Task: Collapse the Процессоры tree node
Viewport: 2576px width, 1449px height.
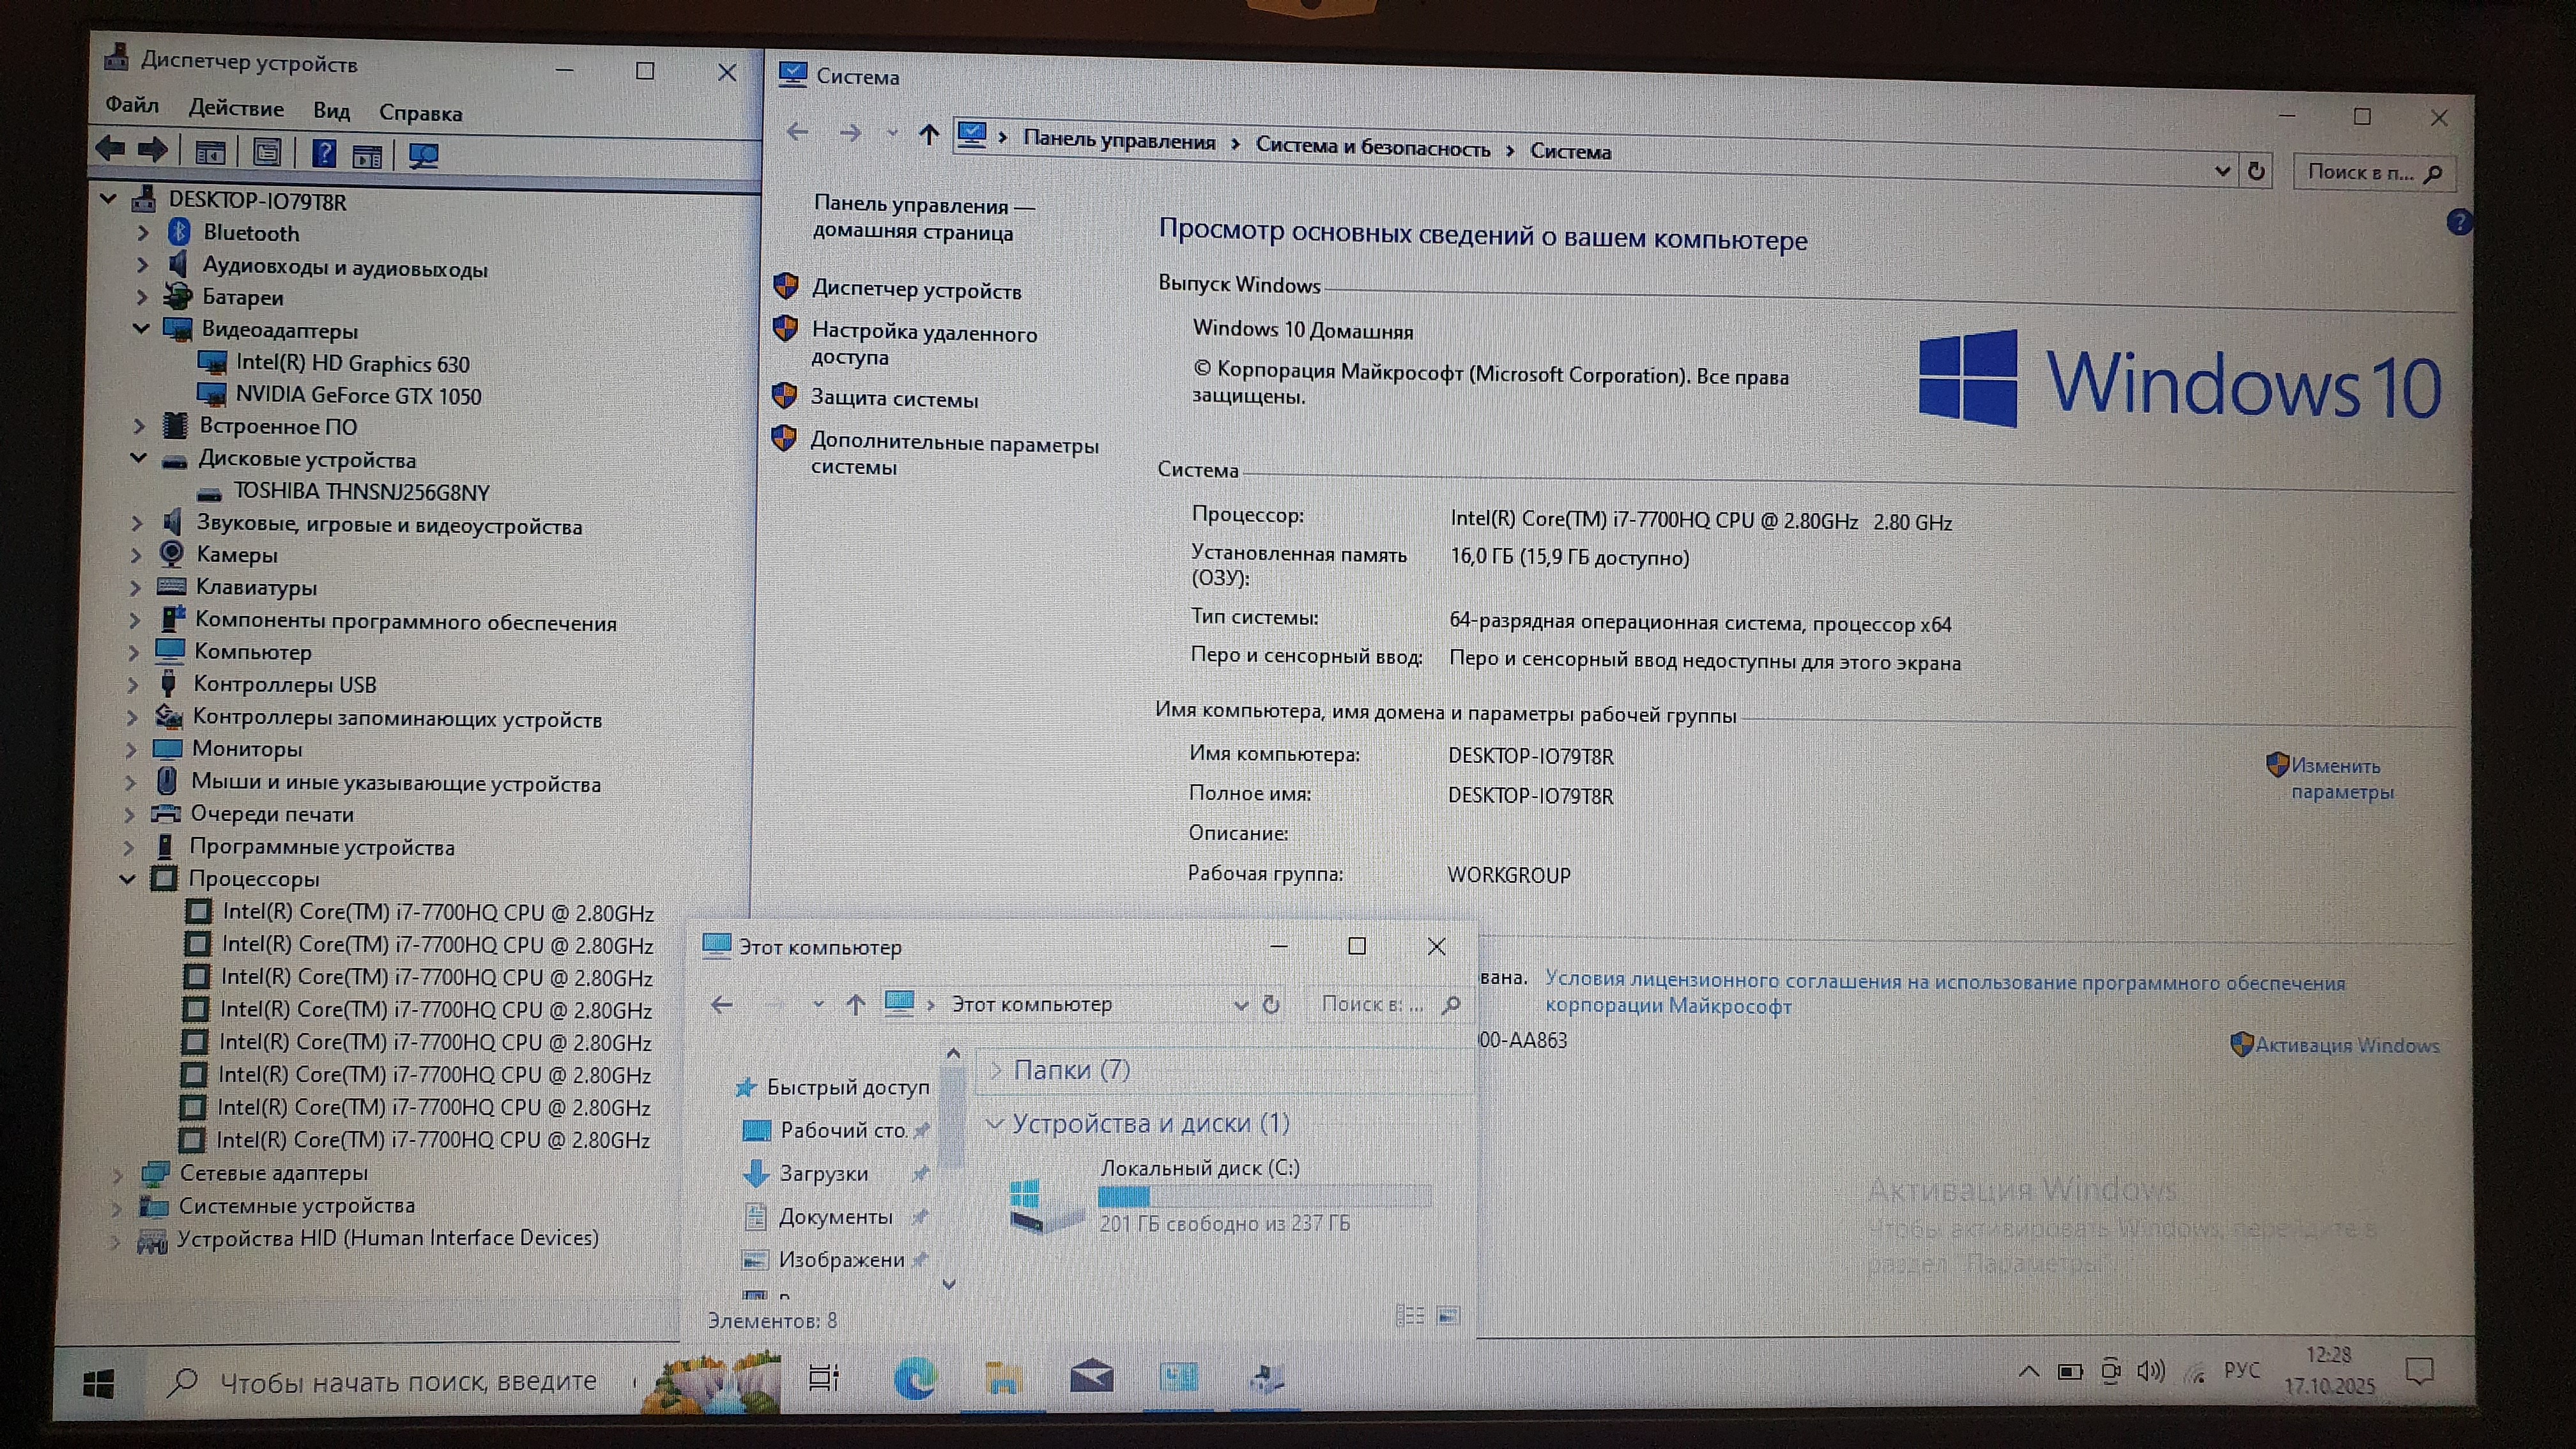Action: pyautogui.click(x=127, y=879)
